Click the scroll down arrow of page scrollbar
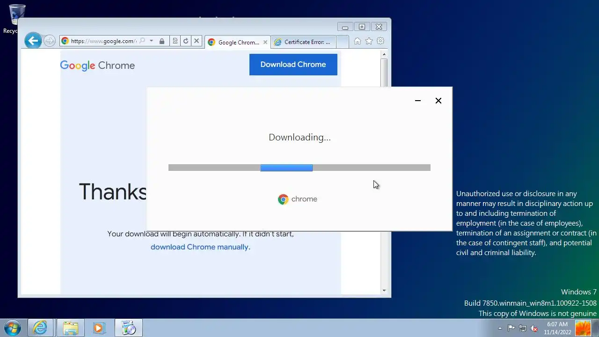This screenshot has height=337, width=599. [x=384, y=290]
